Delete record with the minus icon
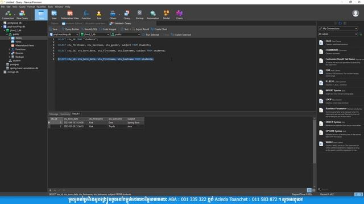The height and width of the screenshot is (204, 364). [x=55, y=190]
